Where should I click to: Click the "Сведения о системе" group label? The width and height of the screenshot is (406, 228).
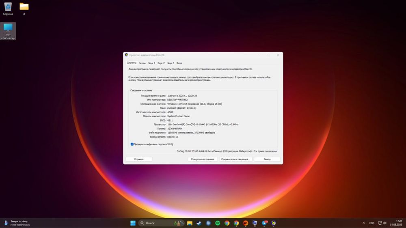[x=141, y=90]
